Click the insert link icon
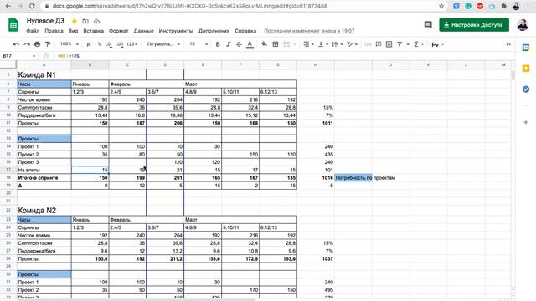536x301 pixels. coord(368,44)
